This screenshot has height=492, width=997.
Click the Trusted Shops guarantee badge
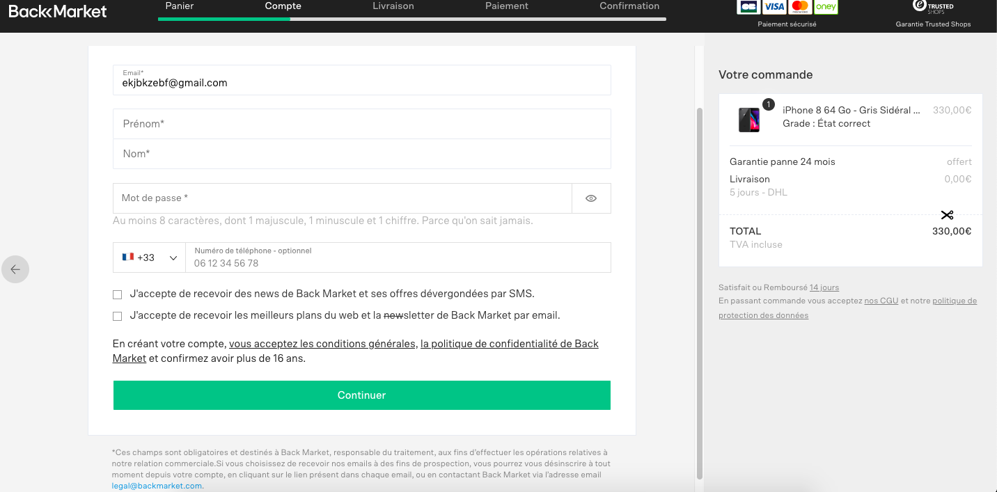[933, 14]
